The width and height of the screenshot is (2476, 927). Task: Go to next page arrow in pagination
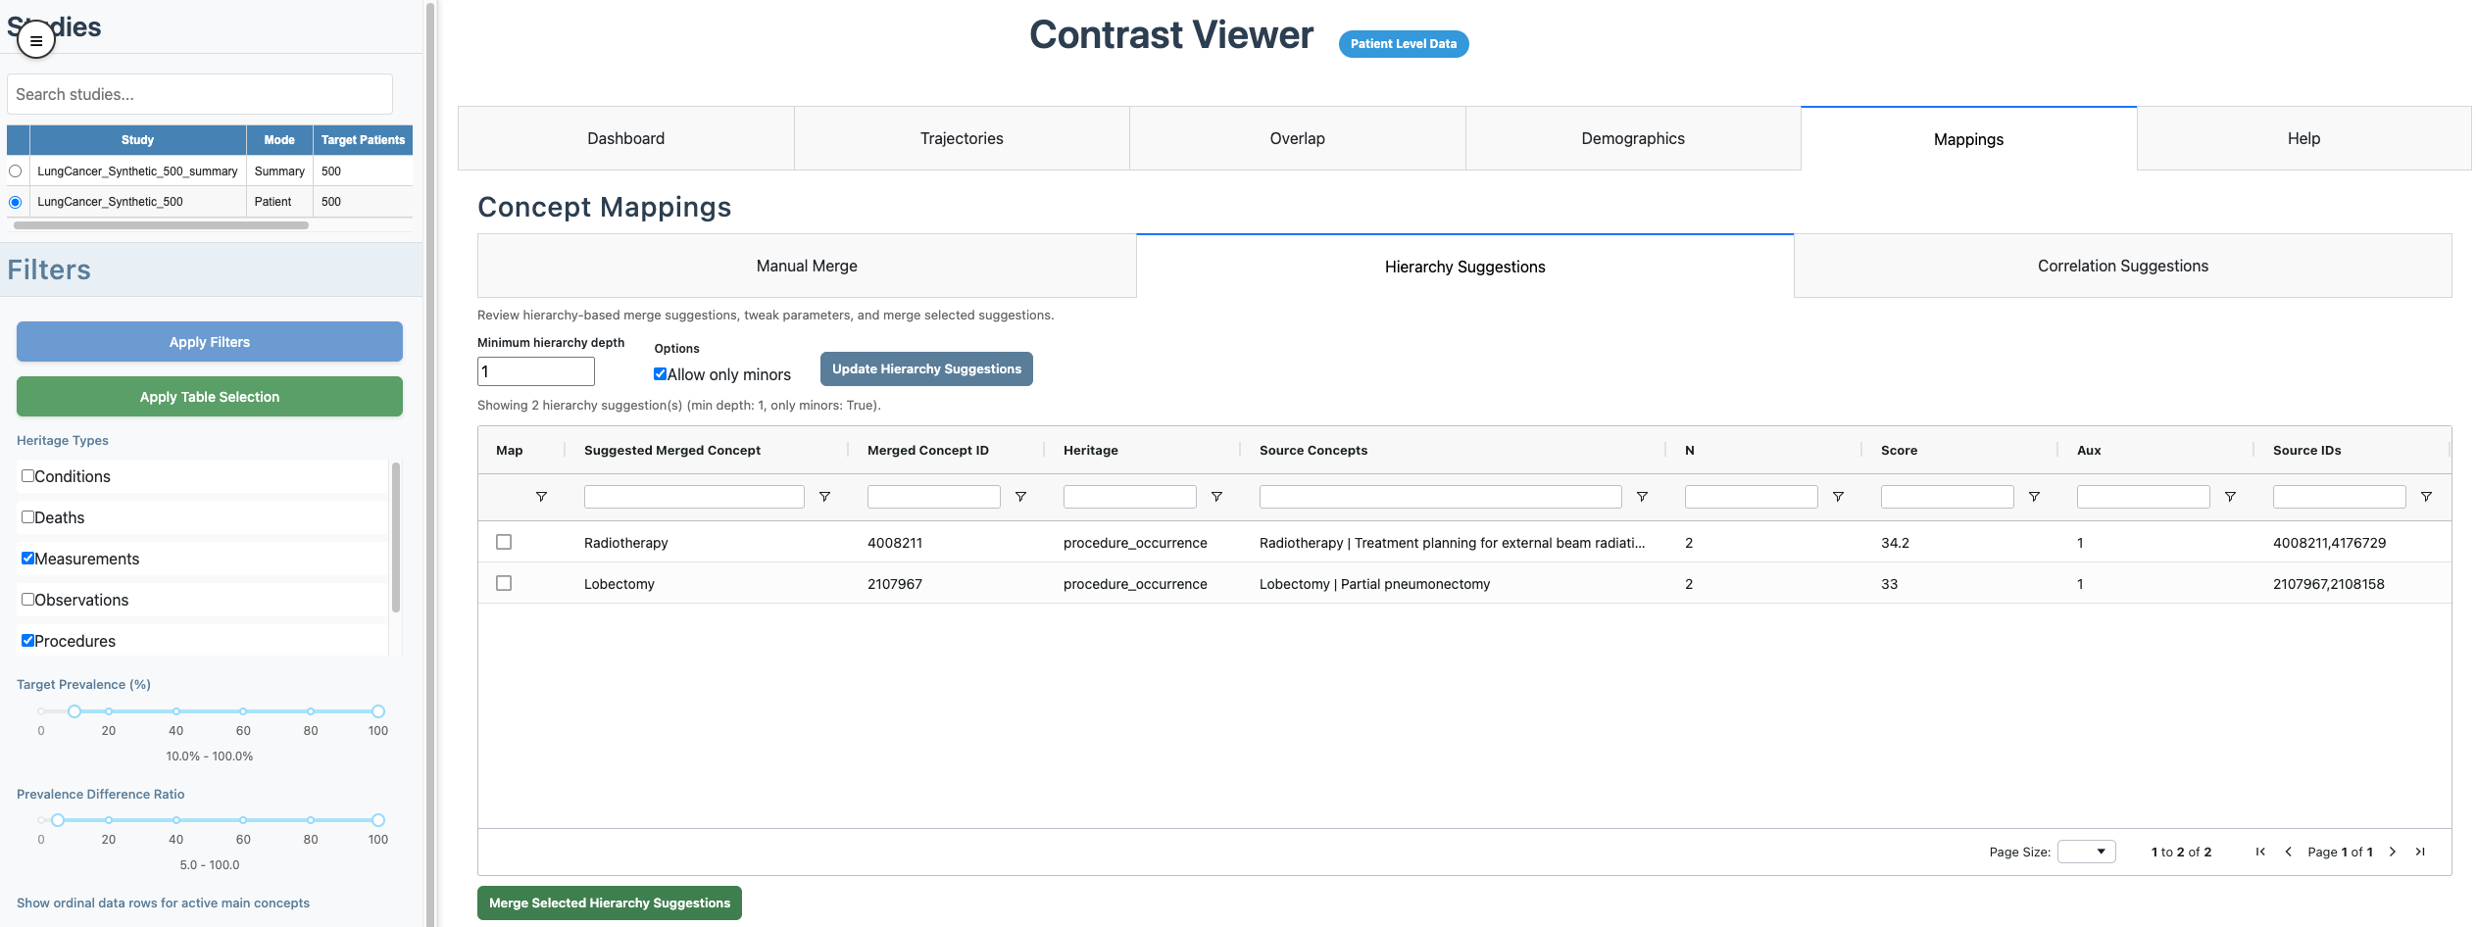(x=2393, y=852)
